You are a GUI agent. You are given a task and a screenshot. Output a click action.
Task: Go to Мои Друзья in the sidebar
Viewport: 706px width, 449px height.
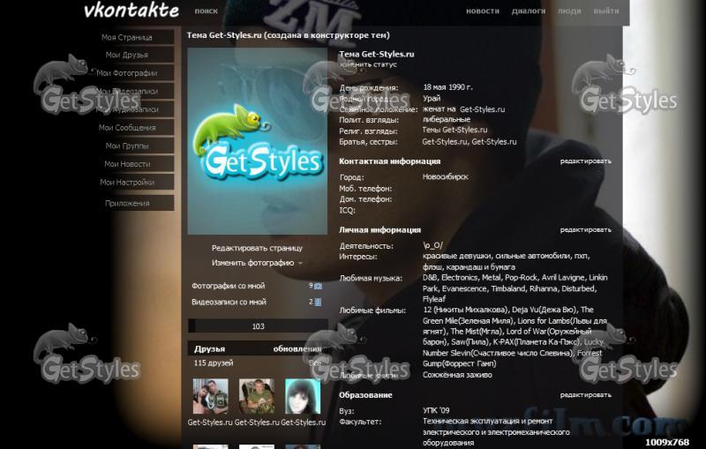(126, 55)
